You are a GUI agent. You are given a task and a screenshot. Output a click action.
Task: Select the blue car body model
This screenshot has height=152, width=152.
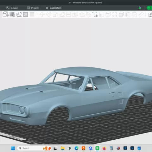76,96
